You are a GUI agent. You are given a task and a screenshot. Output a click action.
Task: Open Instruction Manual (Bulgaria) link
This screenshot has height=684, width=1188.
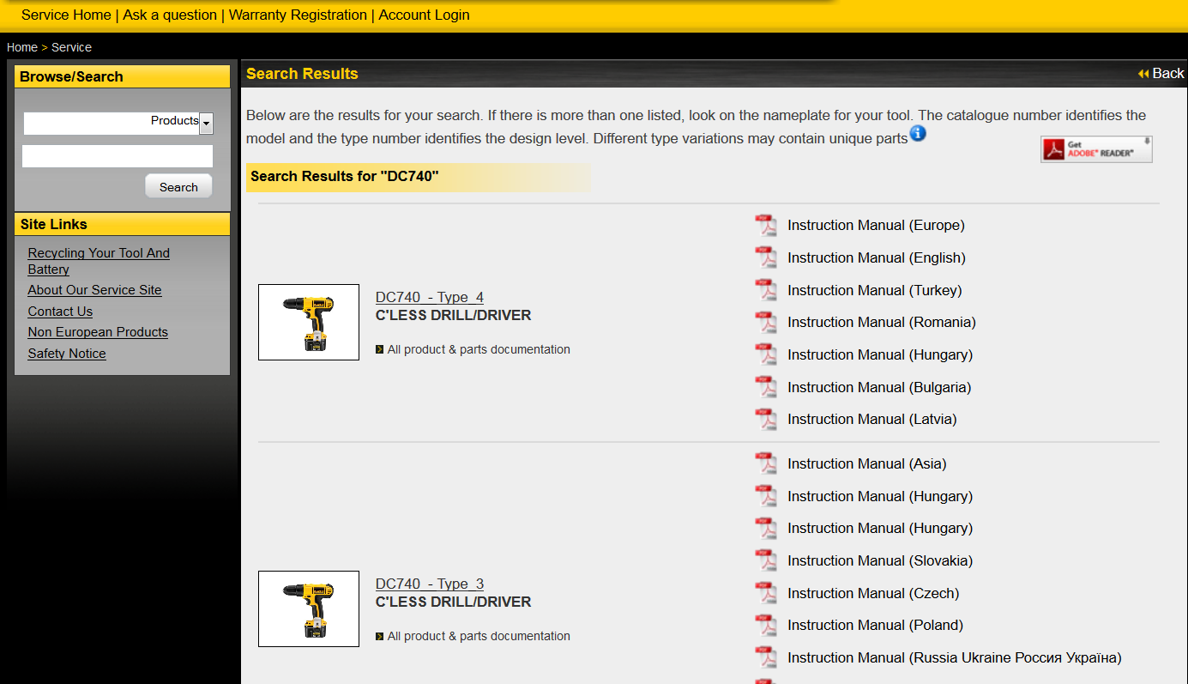879,387
